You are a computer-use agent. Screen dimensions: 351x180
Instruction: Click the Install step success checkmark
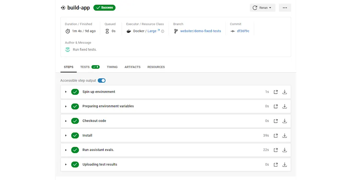click(x=75, y=136)
